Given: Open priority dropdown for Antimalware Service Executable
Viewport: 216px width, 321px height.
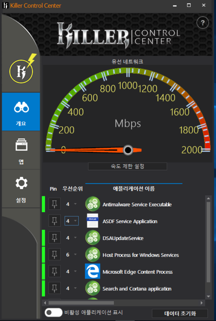Looking at the screenshot, I should (71, 204).
